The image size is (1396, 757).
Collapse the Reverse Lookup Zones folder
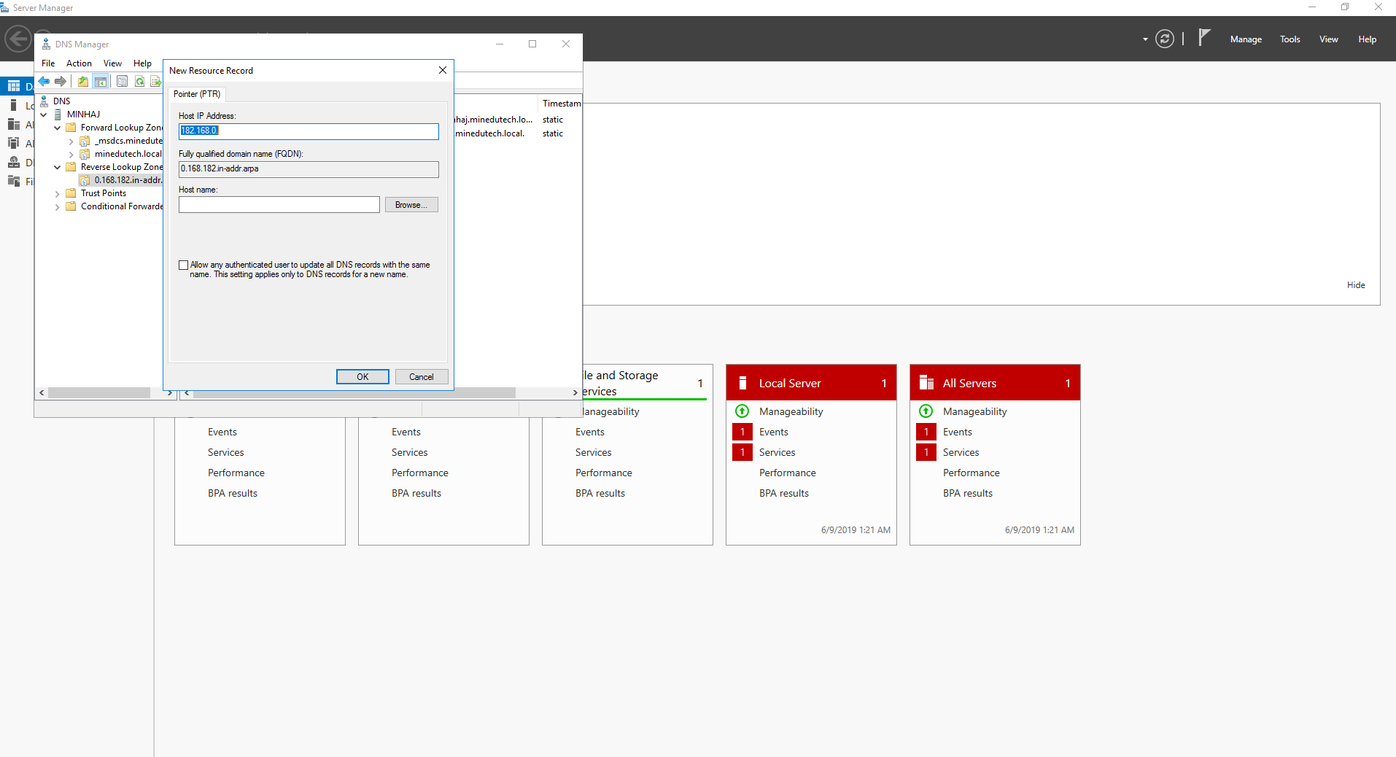click(58, 168)
